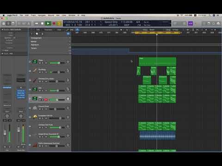Viewport: 222px width, 166px height.
Task: Click the Rewind transport button
Action: (x=37, y=24)
